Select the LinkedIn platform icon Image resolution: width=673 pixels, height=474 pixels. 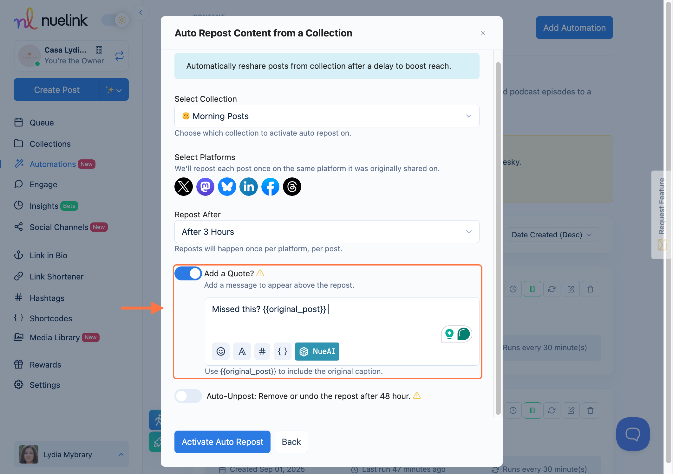pyautogui.click(x=248, y=187)
